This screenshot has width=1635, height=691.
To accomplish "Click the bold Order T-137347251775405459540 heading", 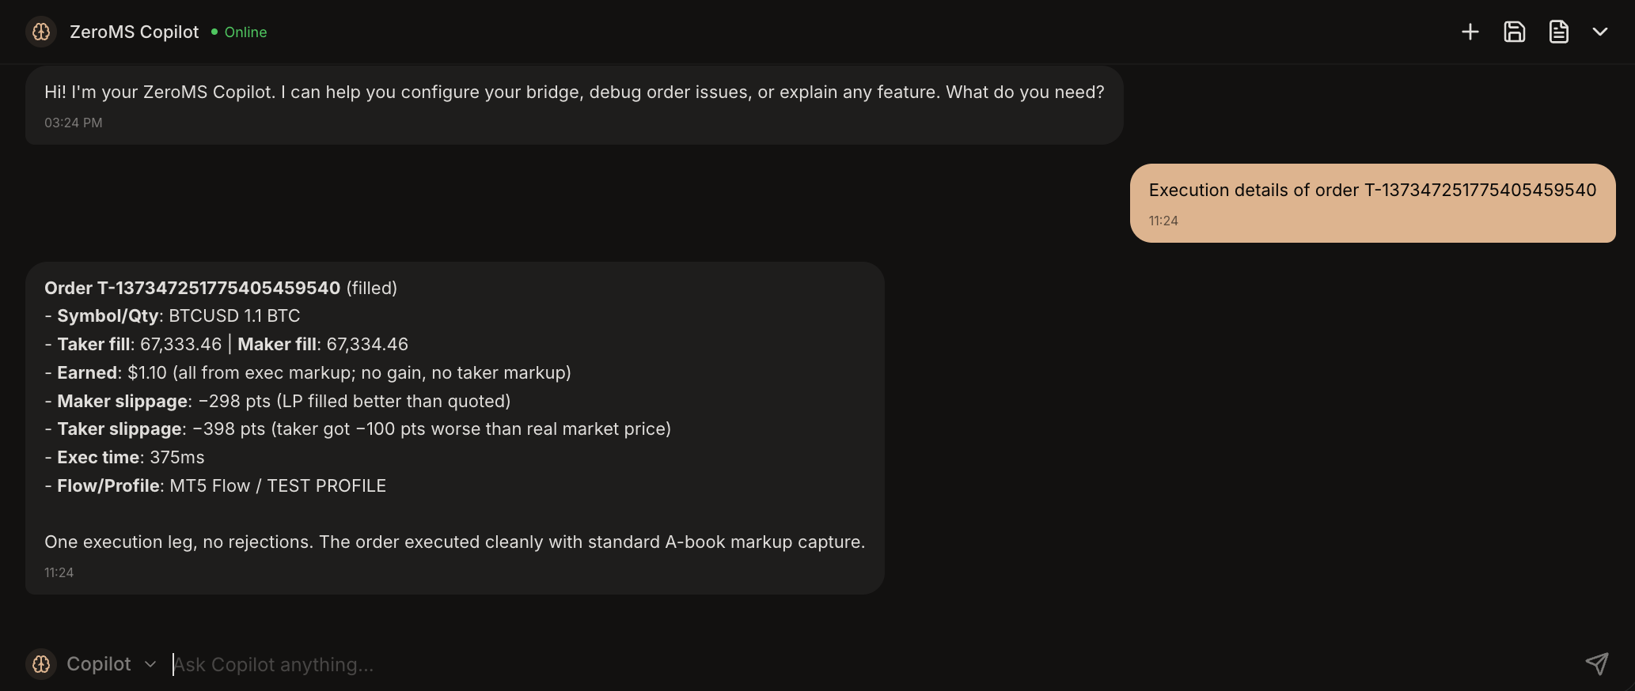I will coord(192,288).
